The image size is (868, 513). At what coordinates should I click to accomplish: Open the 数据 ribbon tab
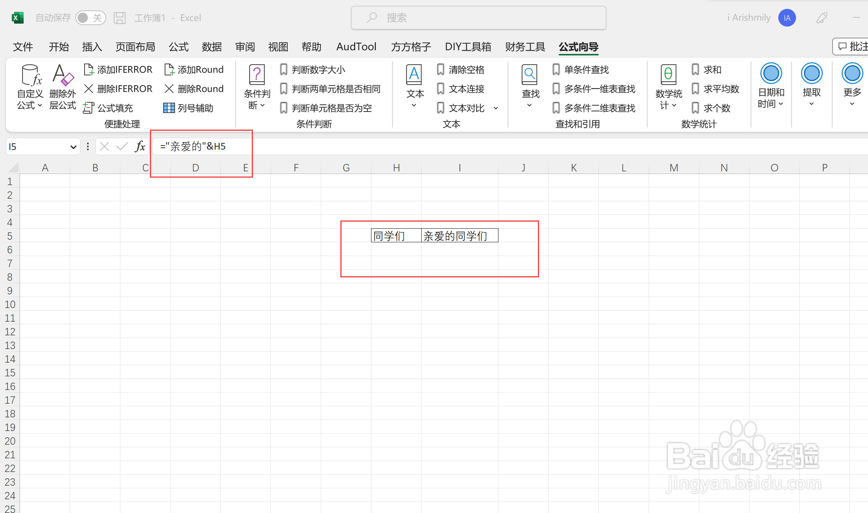tap(212, 47)
